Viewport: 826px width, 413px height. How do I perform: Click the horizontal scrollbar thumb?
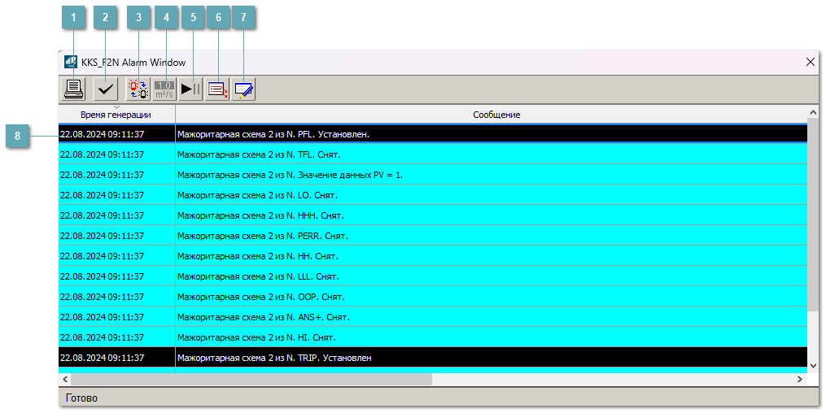click(251, 379)
